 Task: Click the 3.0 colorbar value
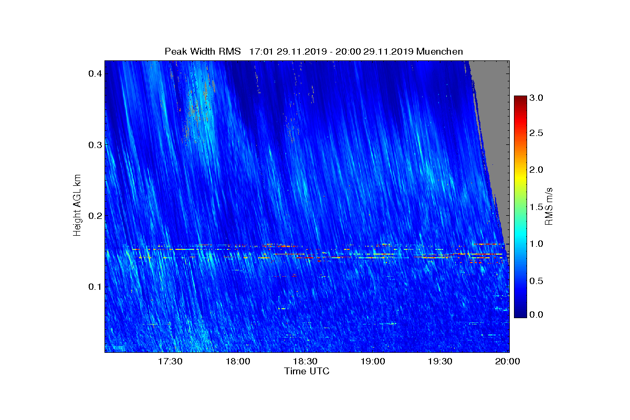537,98
